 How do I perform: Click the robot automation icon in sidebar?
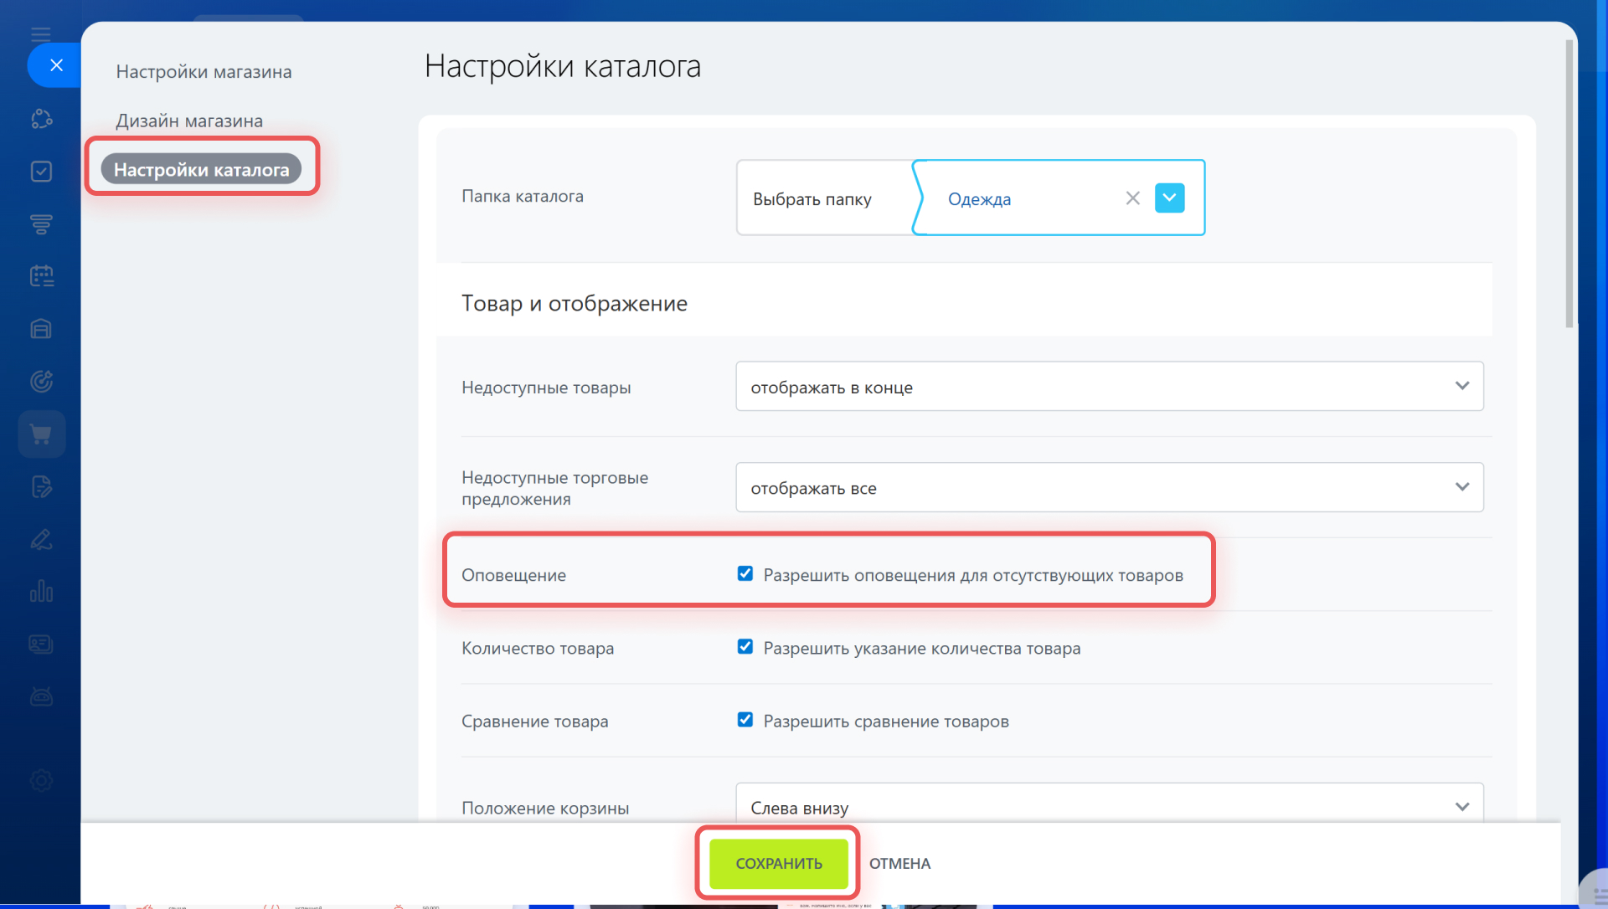41,696
